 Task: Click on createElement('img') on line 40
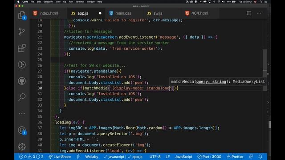pyautogui.click(x=126, y=145)
